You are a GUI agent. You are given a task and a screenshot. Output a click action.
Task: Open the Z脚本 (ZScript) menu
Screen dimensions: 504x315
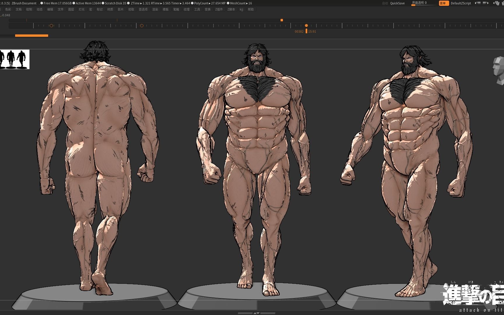[x=231, y=9]
